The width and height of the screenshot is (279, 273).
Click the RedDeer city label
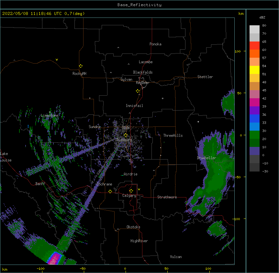tap(142, 83)
